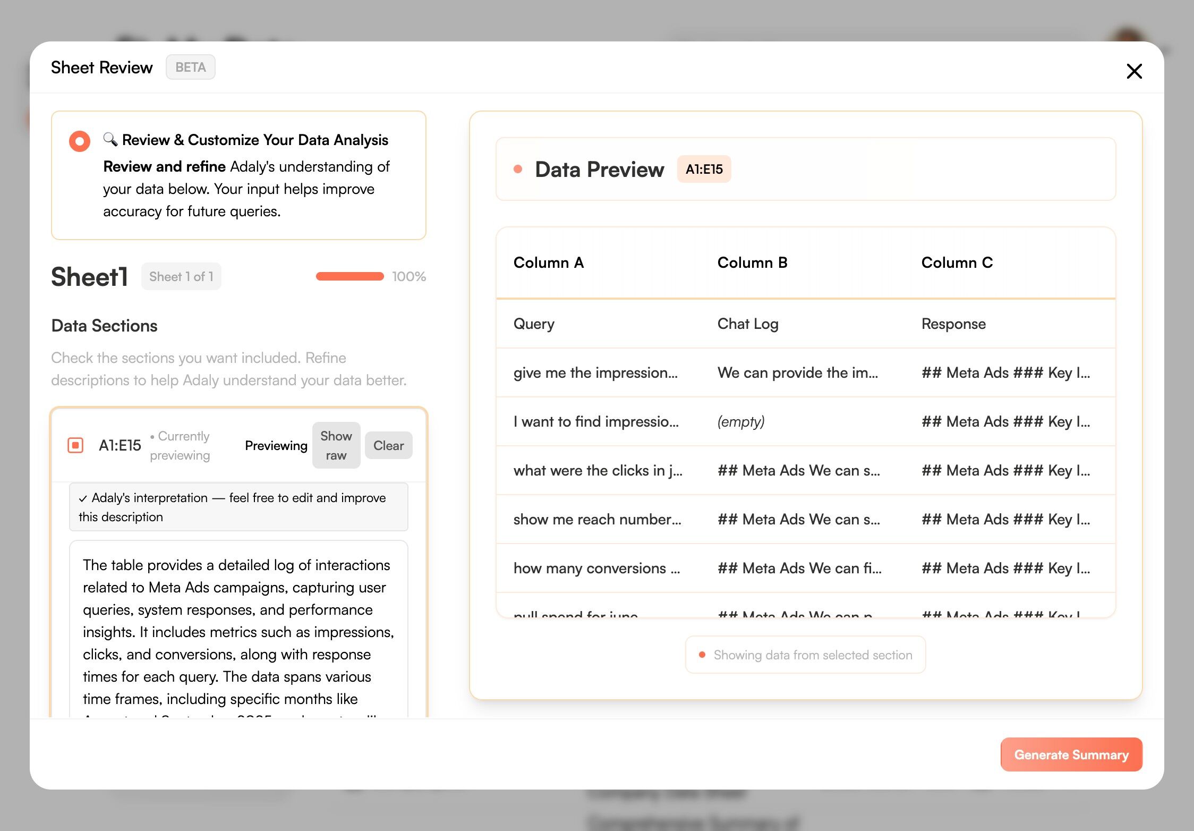Click the BETA badge next to Sheet Review
This screenshot has height=831, width=1194.
190,67
